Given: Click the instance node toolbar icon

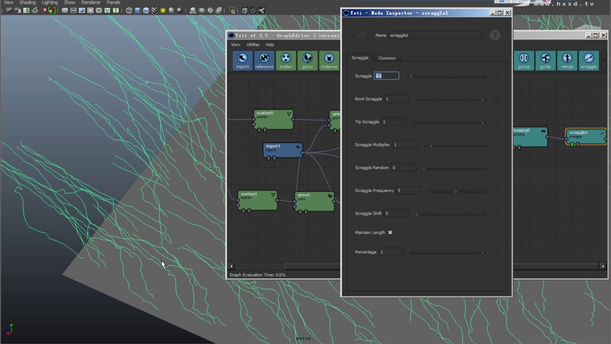Looking at the screenshot, I should pos(328,60).
